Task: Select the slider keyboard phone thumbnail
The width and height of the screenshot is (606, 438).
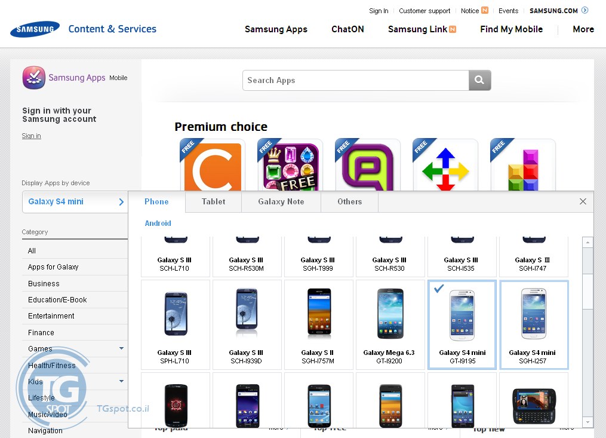Action: click(534, 406)
